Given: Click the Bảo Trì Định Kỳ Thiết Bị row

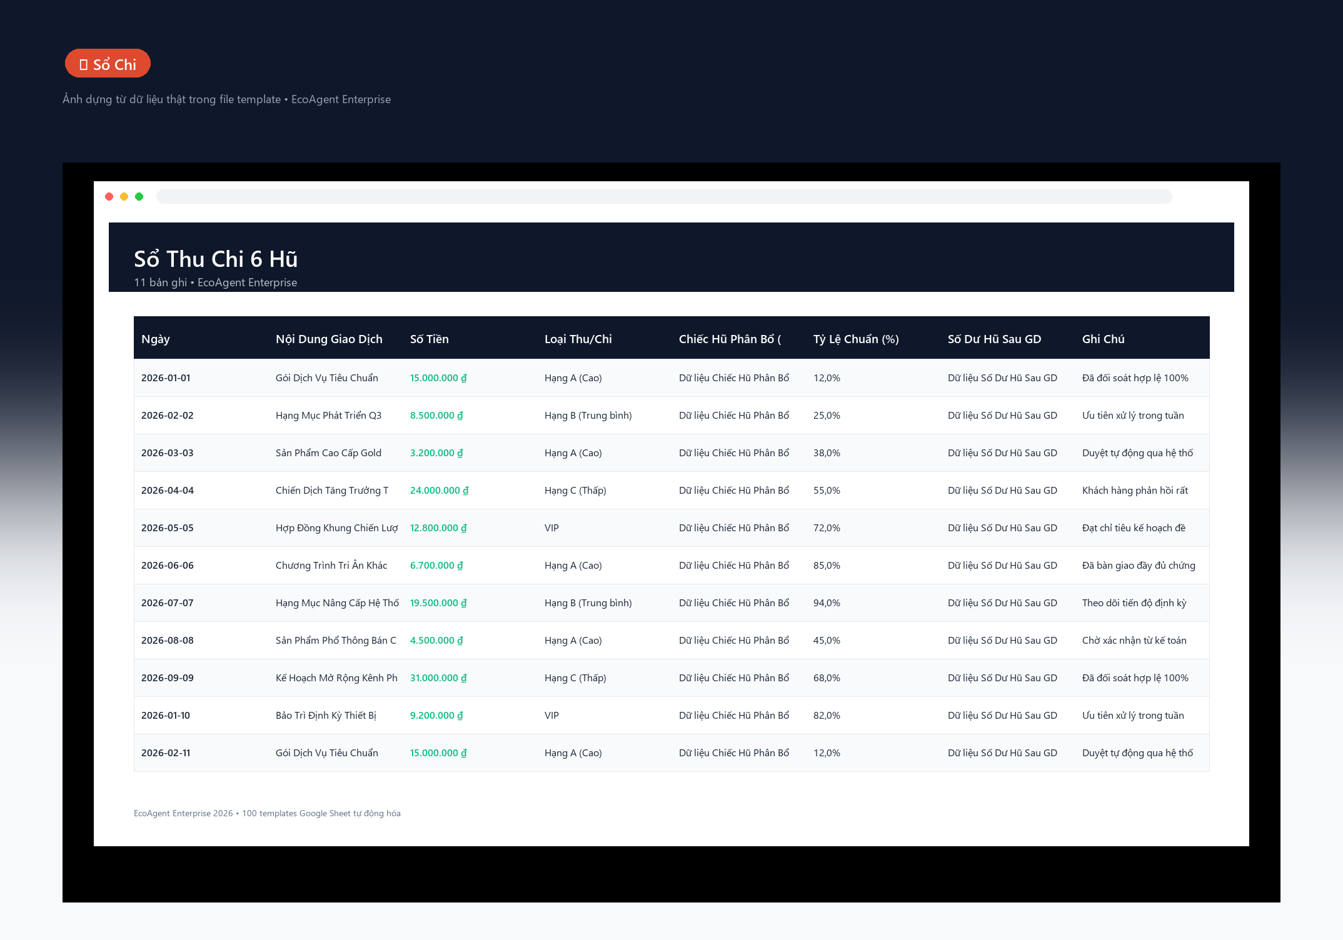Looking at the screenshot, I should coord(671,716).
